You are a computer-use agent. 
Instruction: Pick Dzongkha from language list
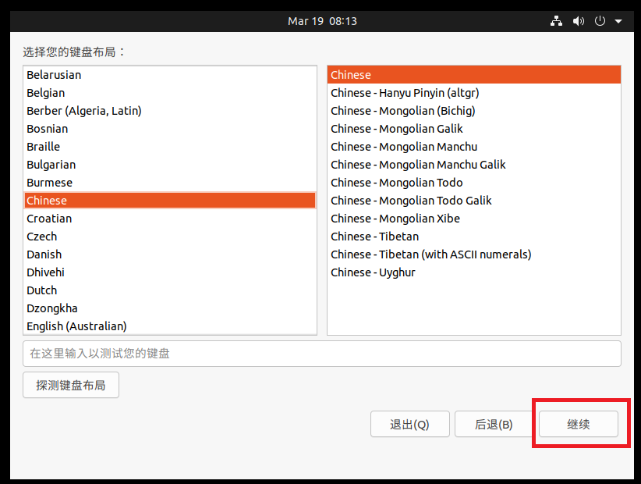tap(52, 308)
